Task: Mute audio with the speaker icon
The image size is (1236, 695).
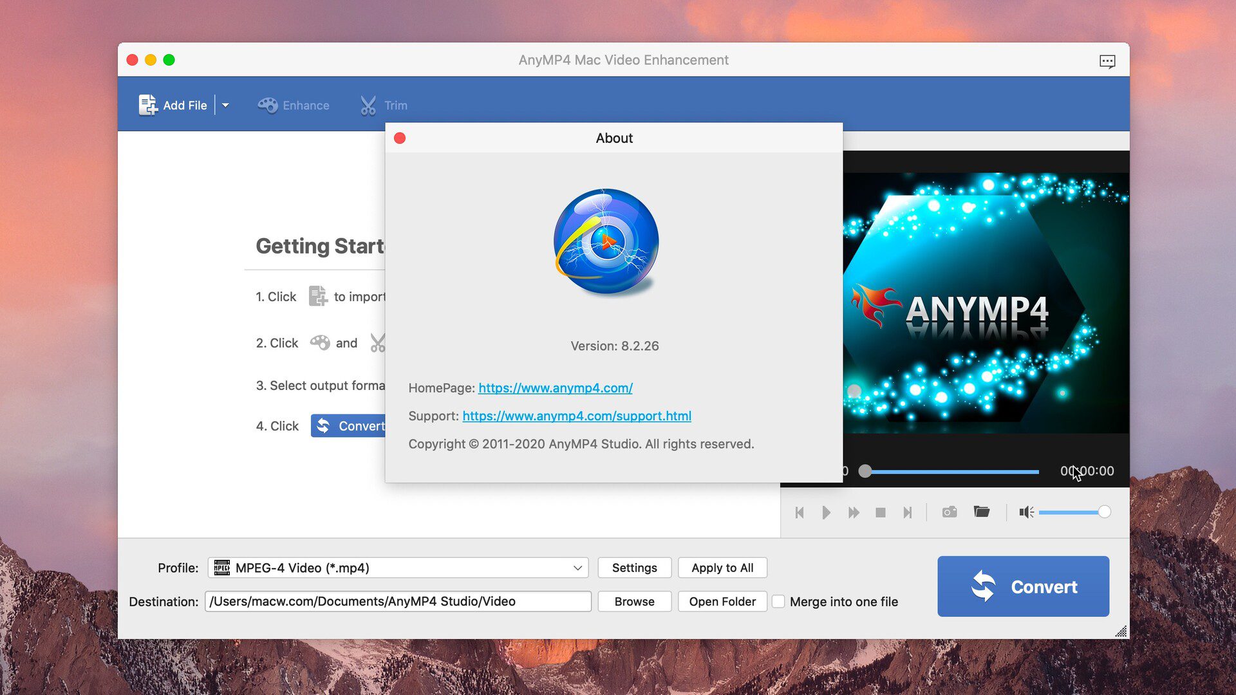Action: point(1025,512)
